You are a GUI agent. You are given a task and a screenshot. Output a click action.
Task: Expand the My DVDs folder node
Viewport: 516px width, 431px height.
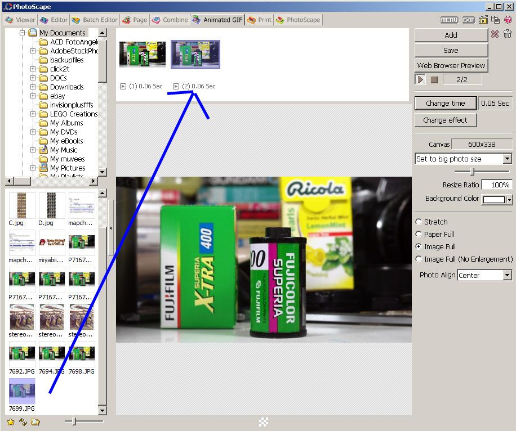click(x=33, y=132)
